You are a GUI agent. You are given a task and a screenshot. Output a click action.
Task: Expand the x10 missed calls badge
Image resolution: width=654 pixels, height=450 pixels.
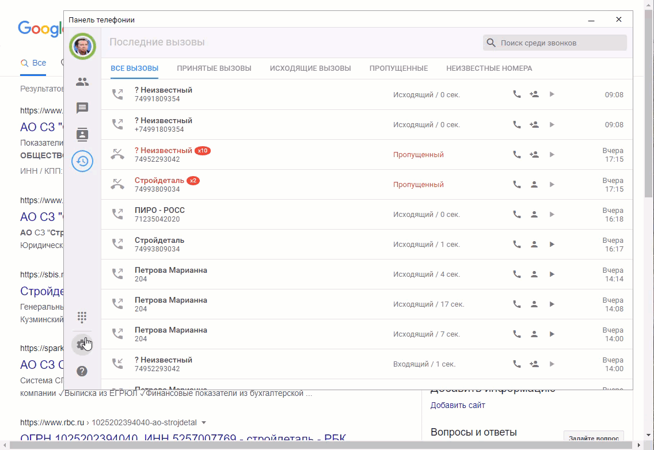point(203,151)
